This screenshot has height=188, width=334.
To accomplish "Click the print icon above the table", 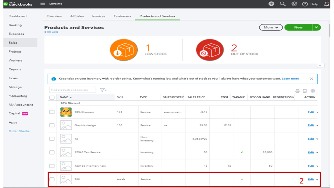I will pyautogui.click(x=298, y=91).
